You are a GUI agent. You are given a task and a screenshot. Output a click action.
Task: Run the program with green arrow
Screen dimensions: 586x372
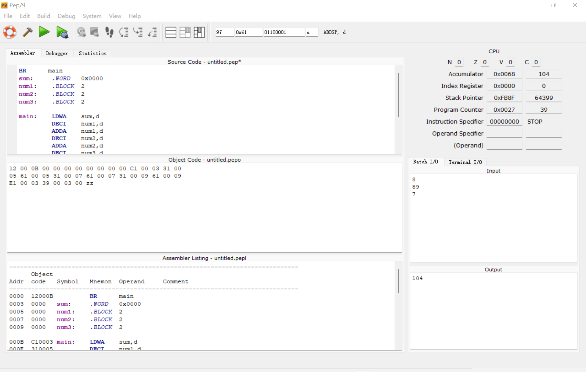44,32
